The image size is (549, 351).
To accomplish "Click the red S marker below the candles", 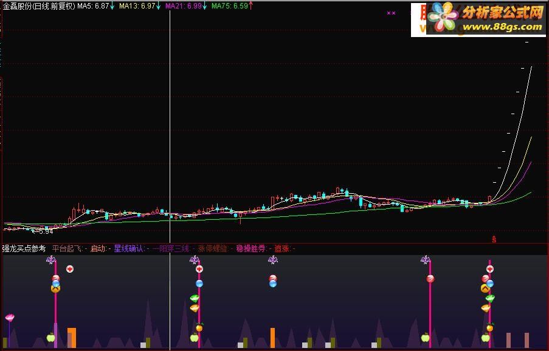I will 494,239.
